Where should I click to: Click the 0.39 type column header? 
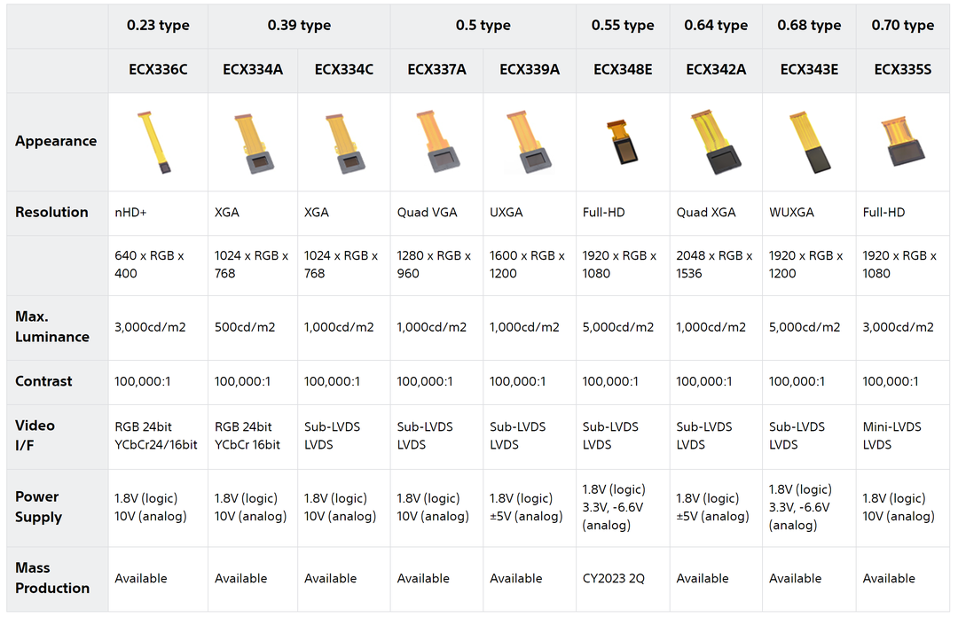299,26
